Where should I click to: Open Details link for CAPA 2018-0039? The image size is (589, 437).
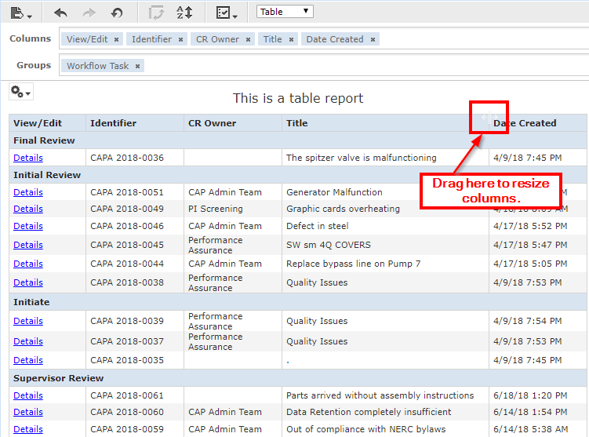point(28,321)
